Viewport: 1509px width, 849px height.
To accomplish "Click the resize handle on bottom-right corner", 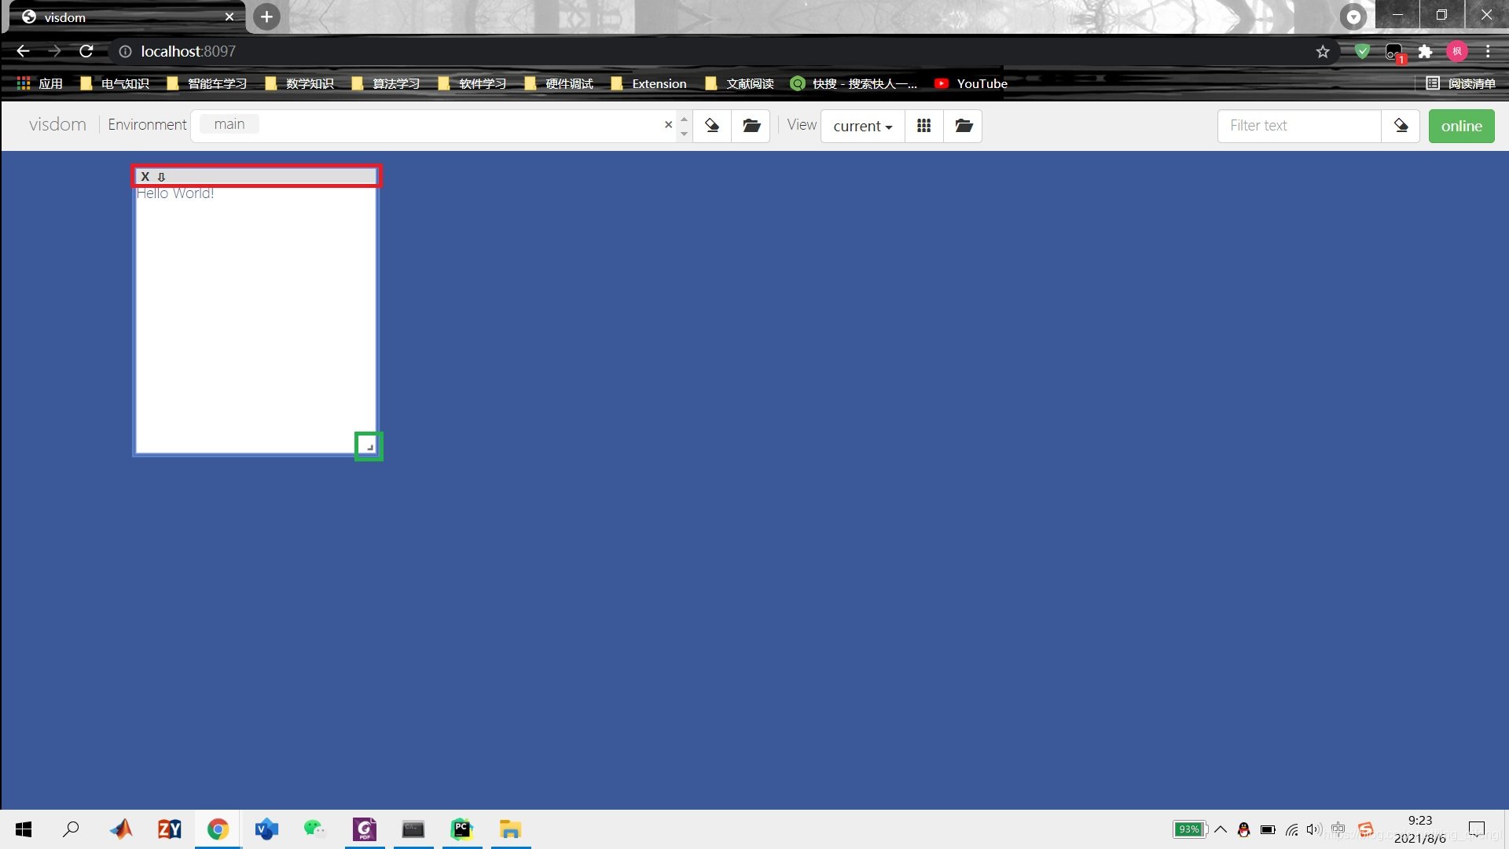I will (369, 446).
